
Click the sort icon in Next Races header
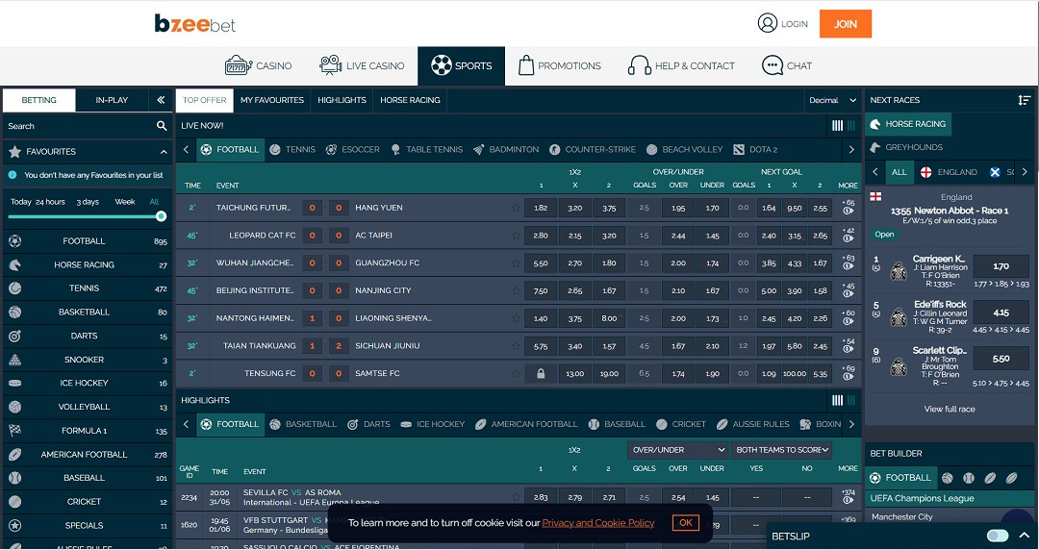tap(1024, 100)
